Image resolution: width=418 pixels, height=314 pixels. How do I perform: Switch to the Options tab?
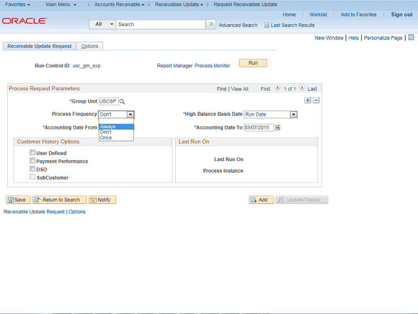point(89,46)
